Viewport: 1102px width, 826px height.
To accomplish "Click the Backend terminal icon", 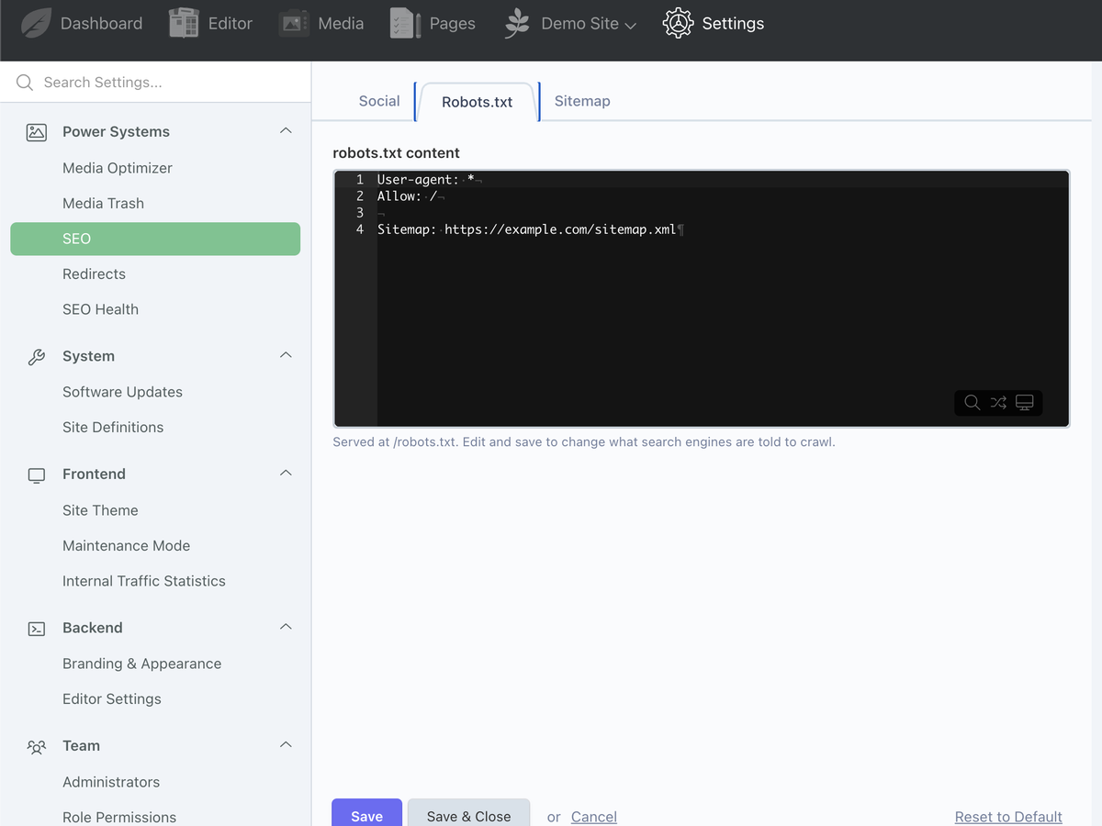I will (x=37, y=629).
